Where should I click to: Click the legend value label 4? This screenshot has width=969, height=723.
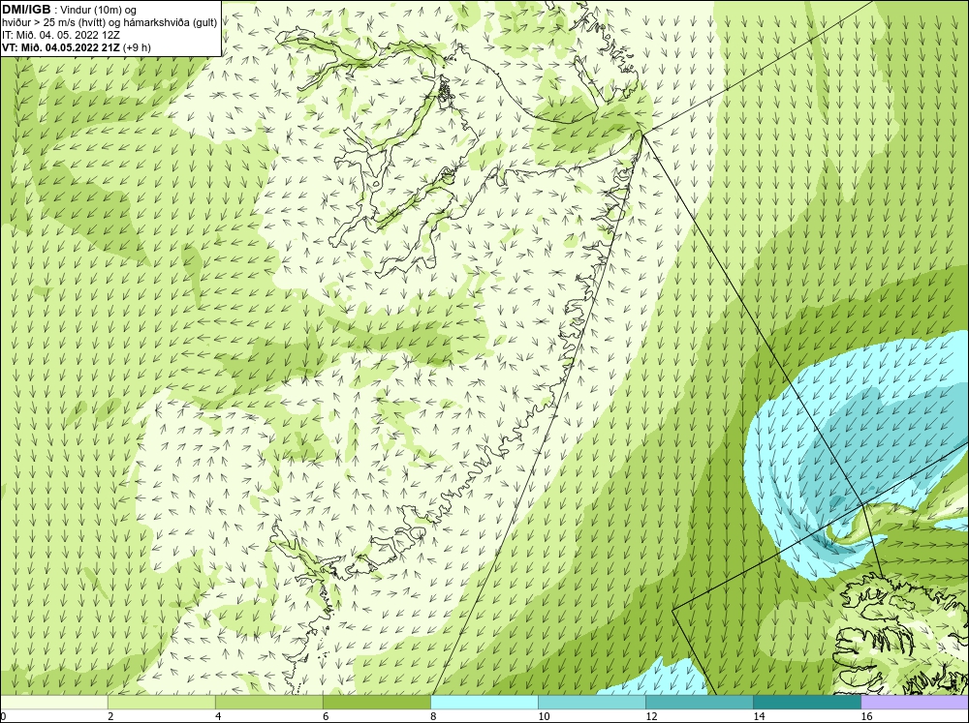click(x=218, y=716)
